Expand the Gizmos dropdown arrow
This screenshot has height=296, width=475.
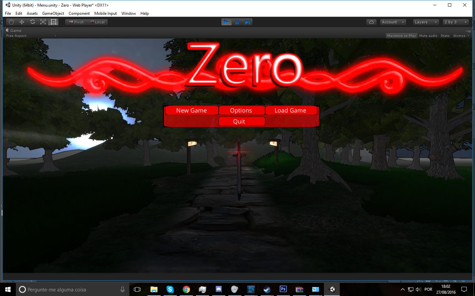(x=468, y=36)
